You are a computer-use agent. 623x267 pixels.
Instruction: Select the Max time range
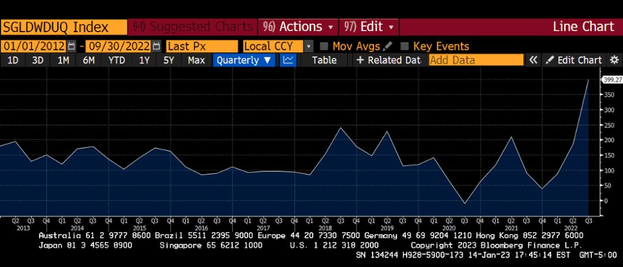click(196, 60)
